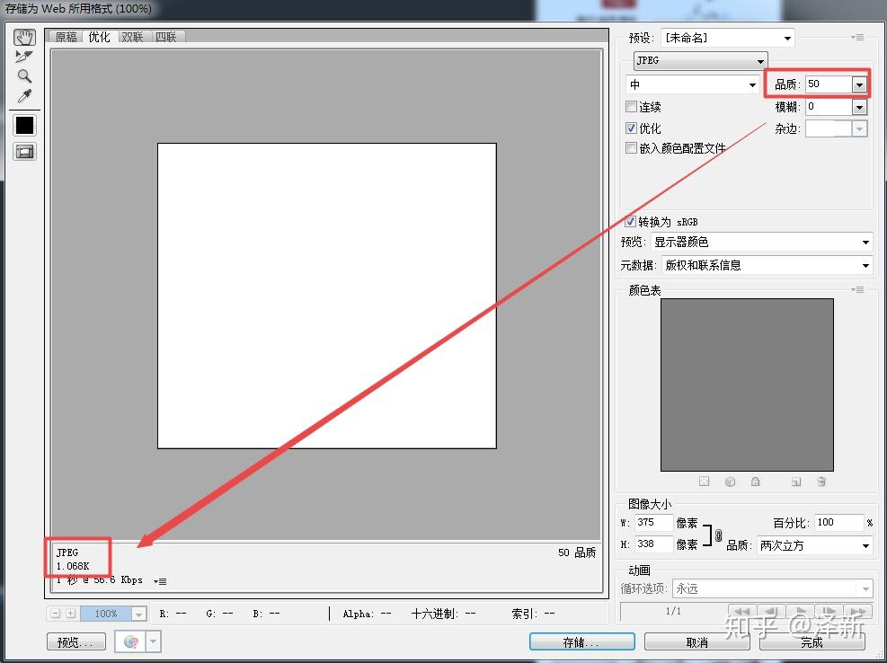The height and width of the screenshot is (663, 887).
Task: Select the Zoom tool
Action: [24, 75]
